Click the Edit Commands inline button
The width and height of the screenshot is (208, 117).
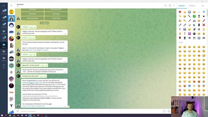pyautogui.click(x=32, y=18)
